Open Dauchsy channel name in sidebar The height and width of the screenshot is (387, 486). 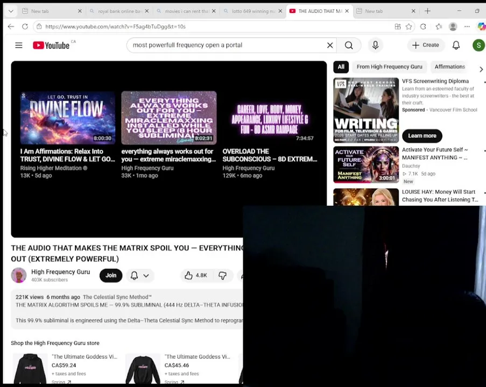click(x=411, y=166)
